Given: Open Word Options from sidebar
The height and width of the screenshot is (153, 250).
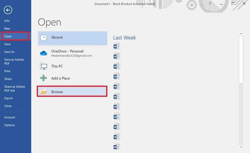Looking at the screenshot, I should (x=9, y=125).
